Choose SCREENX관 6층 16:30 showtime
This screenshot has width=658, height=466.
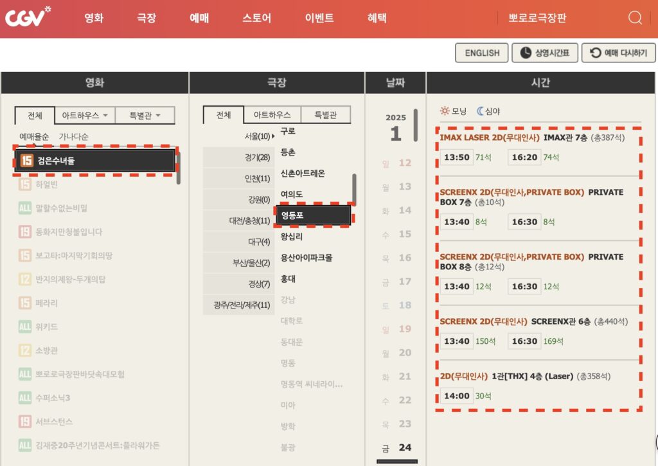[524, 341]
